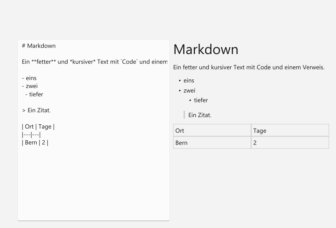Click the '- tiefer' source line
The height and width of the screenshot is (228, 336).
(34, 94)
